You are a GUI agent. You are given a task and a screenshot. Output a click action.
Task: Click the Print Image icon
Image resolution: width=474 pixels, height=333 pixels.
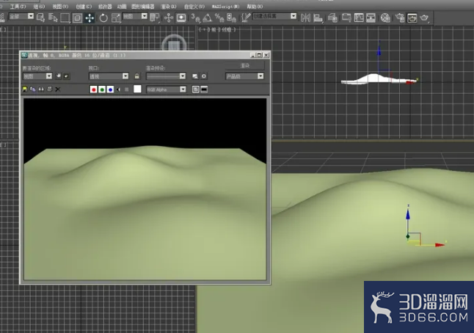(x=50, y=89)
